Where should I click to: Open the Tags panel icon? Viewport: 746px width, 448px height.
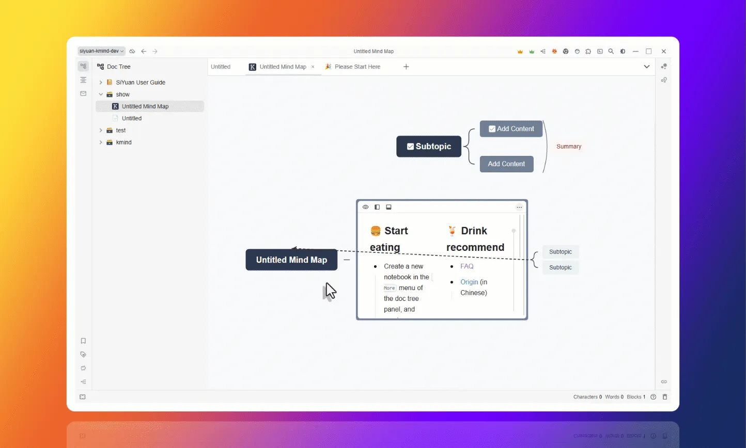(83, 355)
